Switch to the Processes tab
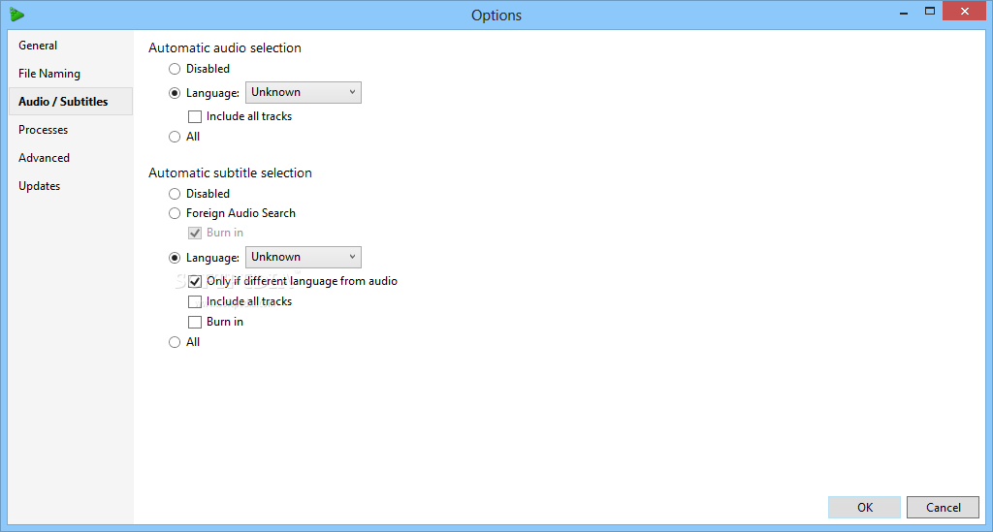Image resolution: width=993 pixels, height=532 pixels. (x=70, y=130)
